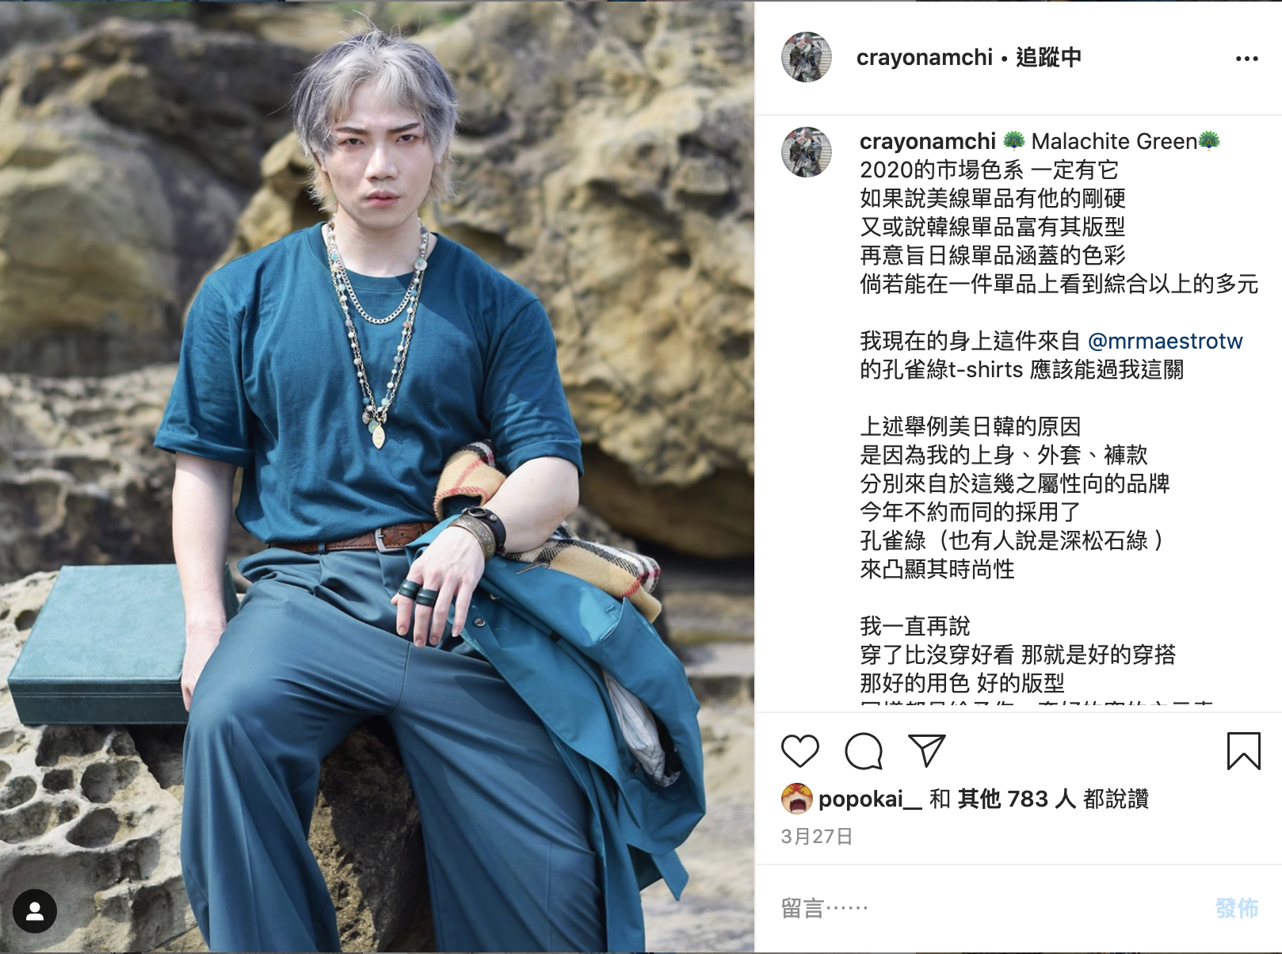Like the post with heart icon

pos(799,750)
